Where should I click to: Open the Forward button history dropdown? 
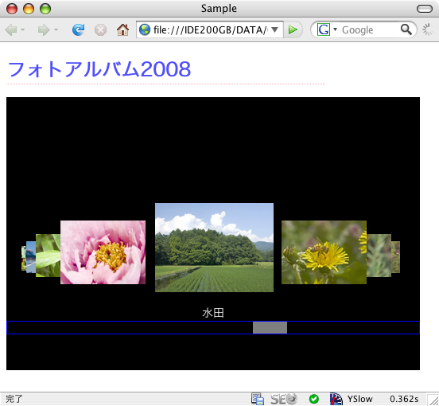(56, 29)
